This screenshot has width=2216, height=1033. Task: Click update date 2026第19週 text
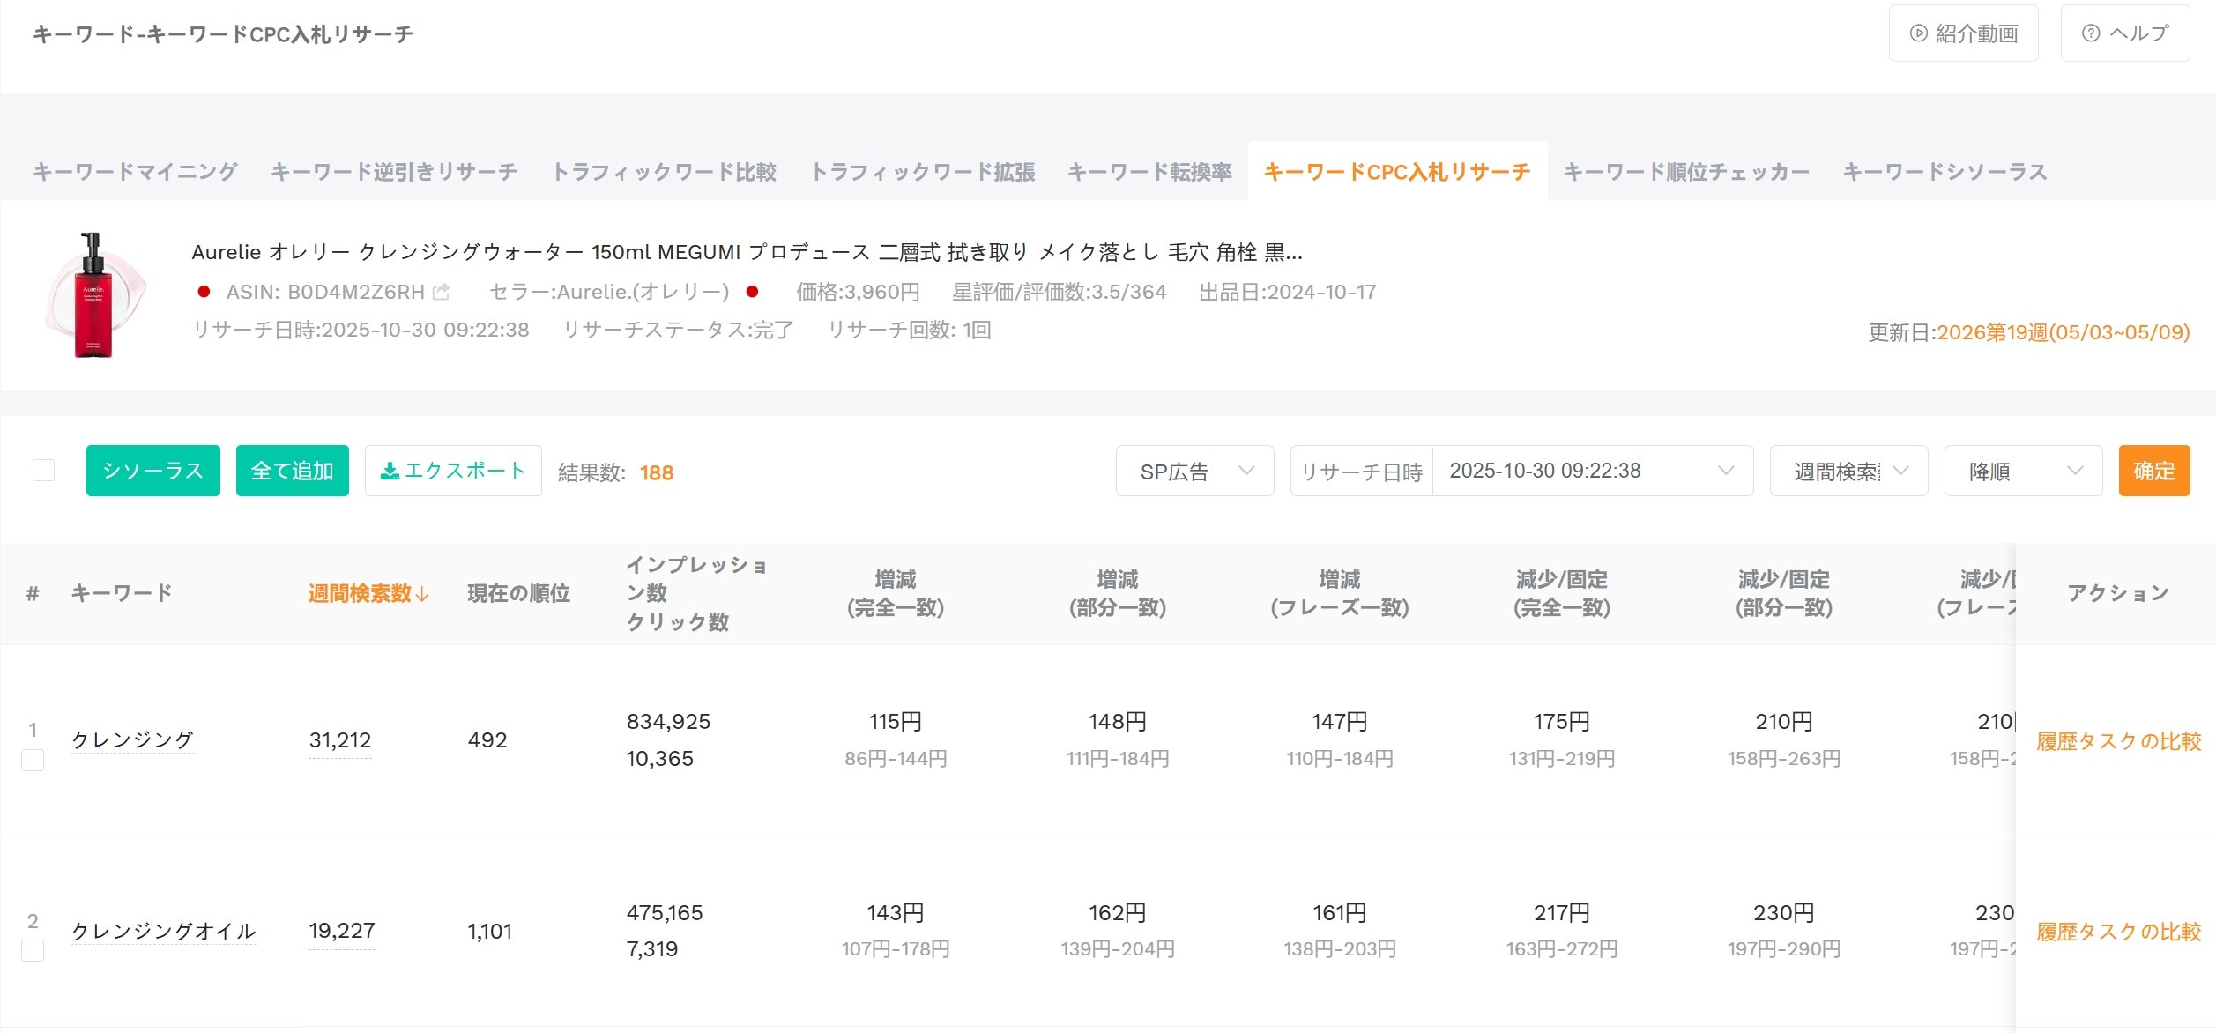coord(2063,332)
